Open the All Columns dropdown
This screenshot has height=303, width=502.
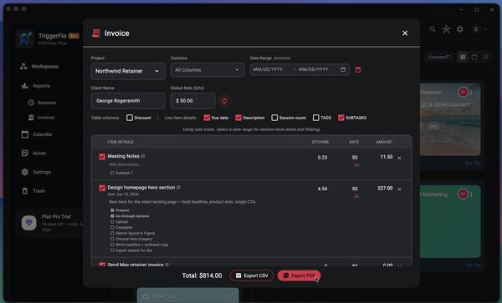pos(207,70)
